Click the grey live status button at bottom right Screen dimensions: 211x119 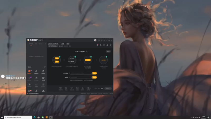coord(108,89)
